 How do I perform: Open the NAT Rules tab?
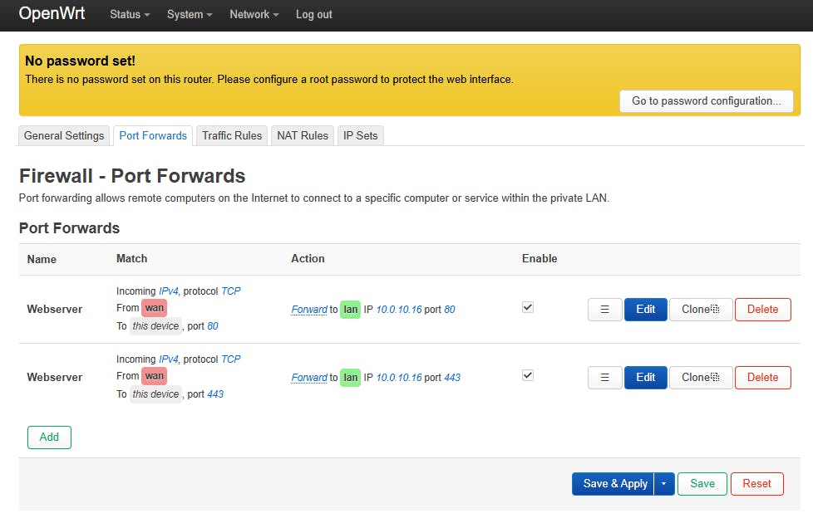[303, 135]
